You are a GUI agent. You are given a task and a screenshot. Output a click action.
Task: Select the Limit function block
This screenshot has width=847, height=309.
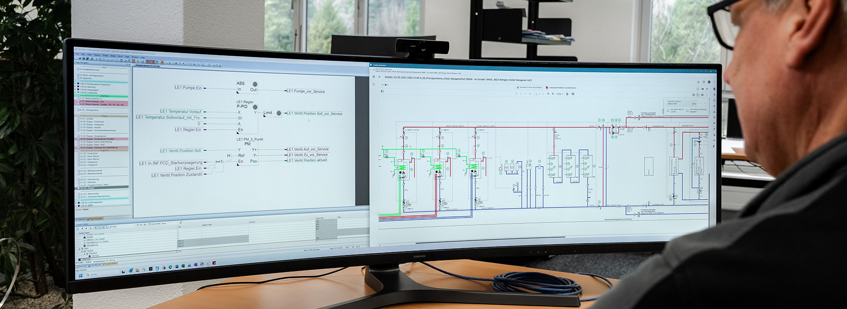coord(272,113)
